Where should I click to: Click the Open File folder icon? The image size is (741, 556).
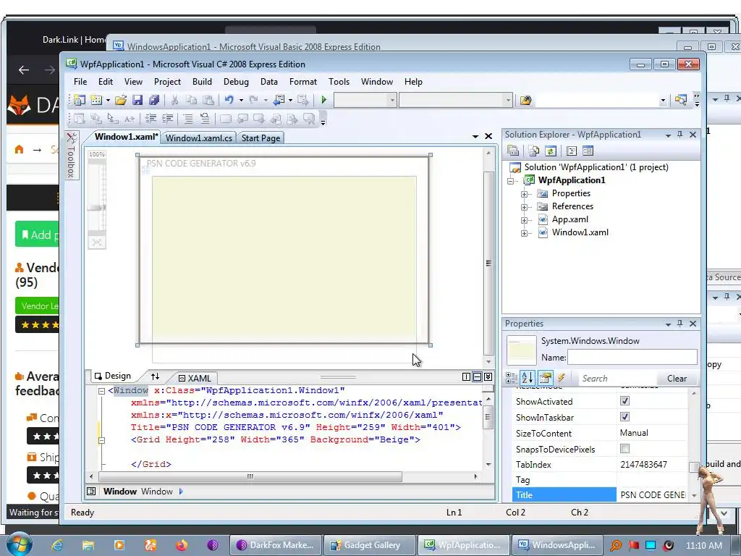click(121, 100)
